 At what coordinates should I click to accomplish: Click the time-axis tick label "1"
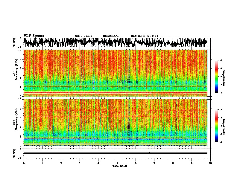(x=42, y=163)
